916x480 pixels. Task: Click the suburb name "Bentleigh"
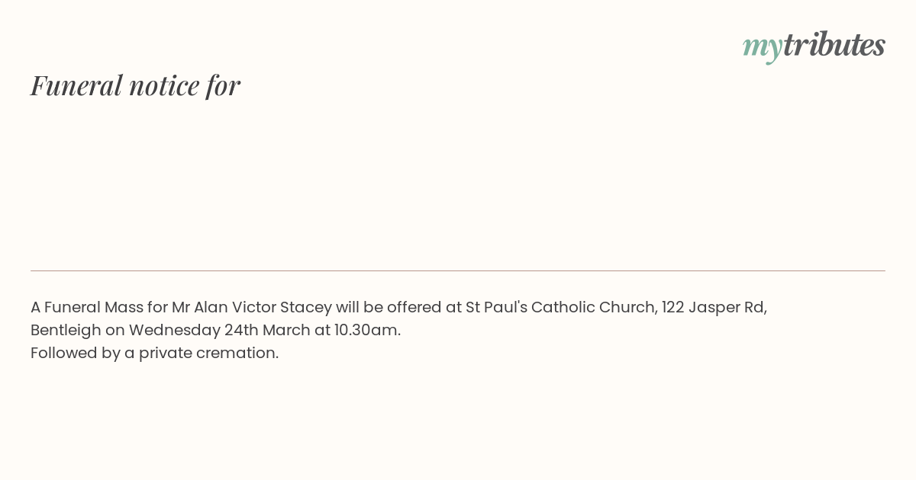click(x=66, y=330)
